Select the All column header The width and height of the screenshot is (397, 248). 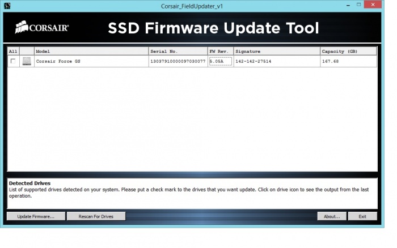(x=14, y=52)
